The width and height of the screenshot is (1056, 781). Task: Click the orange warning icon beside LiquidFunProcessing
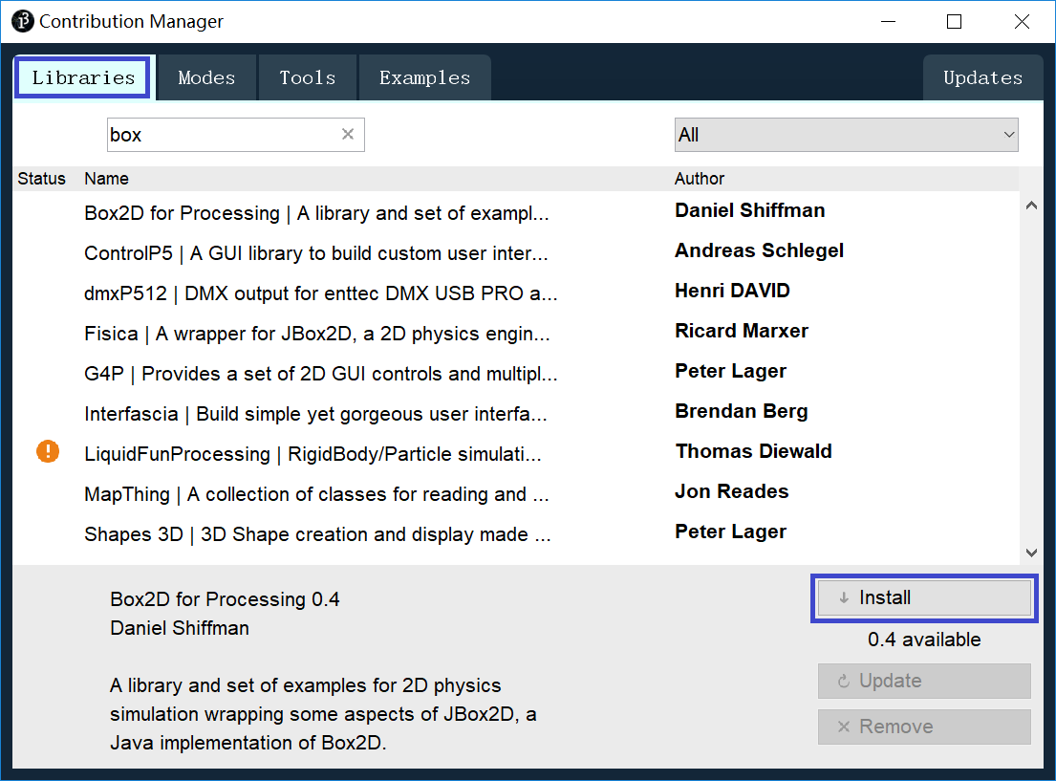tap(48, 451)
